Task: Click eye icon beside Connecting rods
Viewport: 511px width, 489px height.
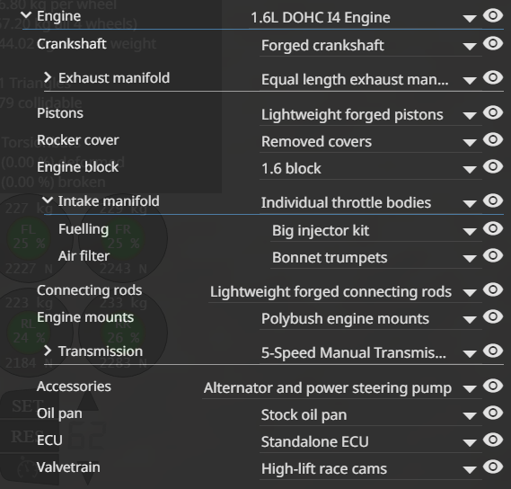Action: pos(493,289)
